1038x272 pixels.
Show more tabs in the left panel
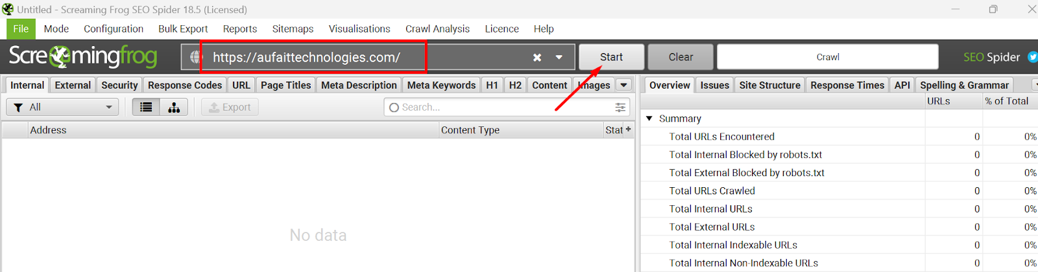pos(623,85)
